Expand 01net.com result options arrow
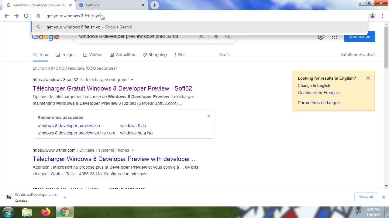Screen dimensions: 389x218 click(x=133, y=150)
